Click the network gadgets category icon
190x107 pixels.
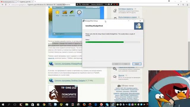tap(115, 10)
